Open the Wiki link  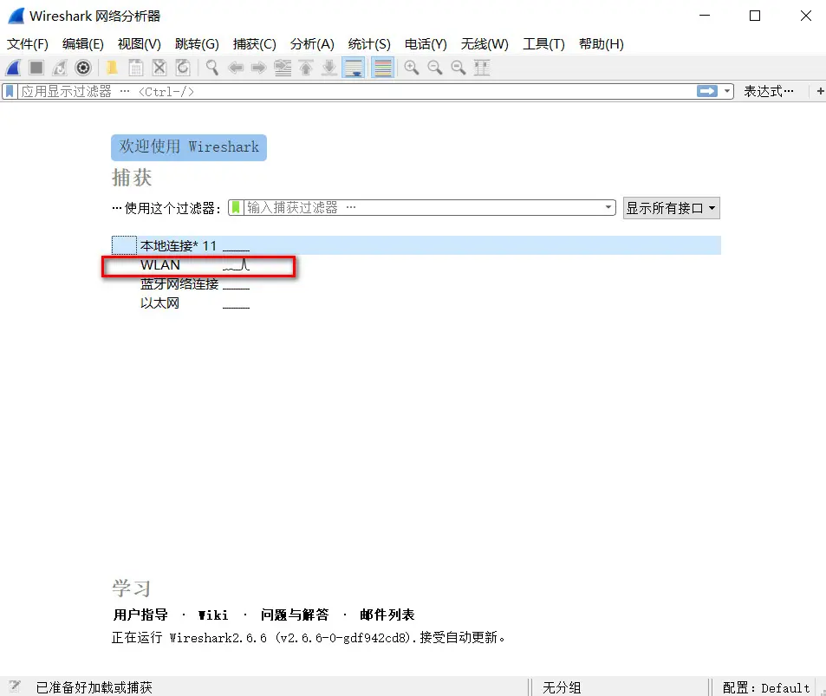(x=213, y=615)
